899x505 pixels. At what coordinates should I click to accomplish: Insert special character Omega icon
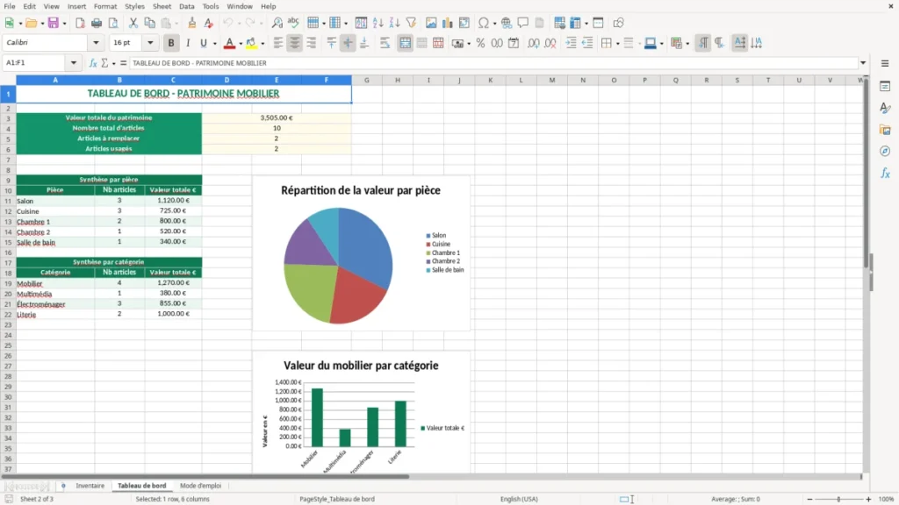484,23
